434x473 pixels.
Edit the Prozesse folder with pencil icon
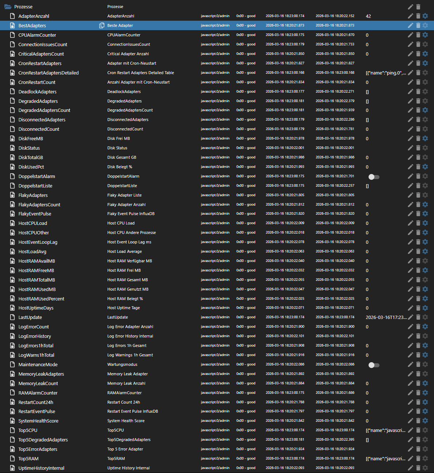coord(410,7)
